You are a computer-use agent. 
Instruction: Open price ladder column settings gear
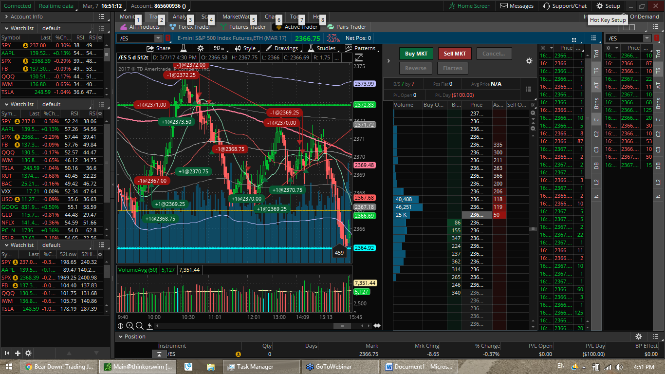533,105
